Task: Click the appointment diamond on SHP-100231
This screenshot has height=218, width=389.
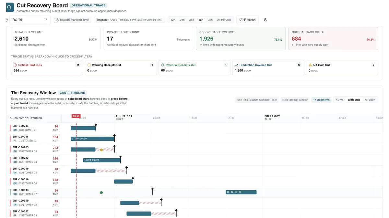Action: tap(96, 125)
